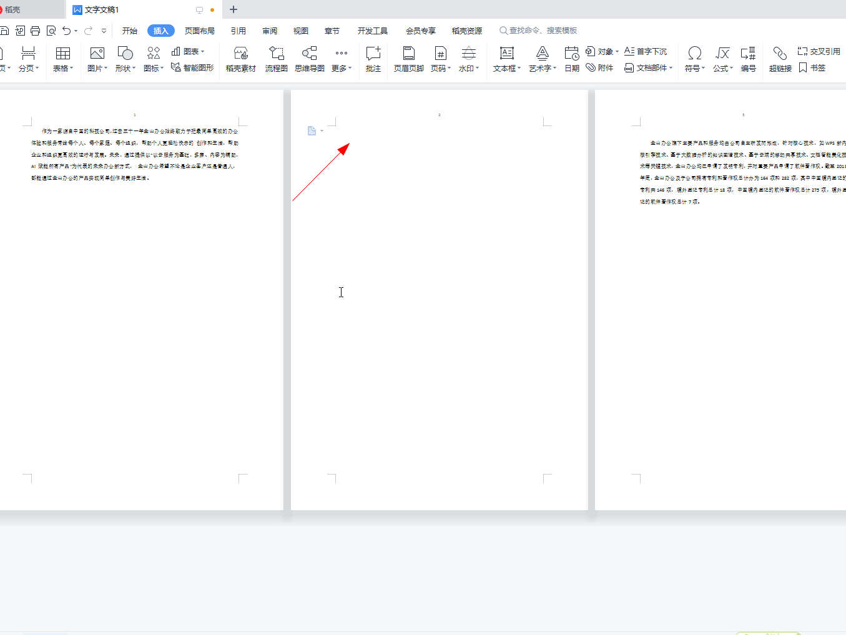This screenshot has width=846, height=635.
Task: Open a new tab with plus button
Action: click(x=234, y=9)
